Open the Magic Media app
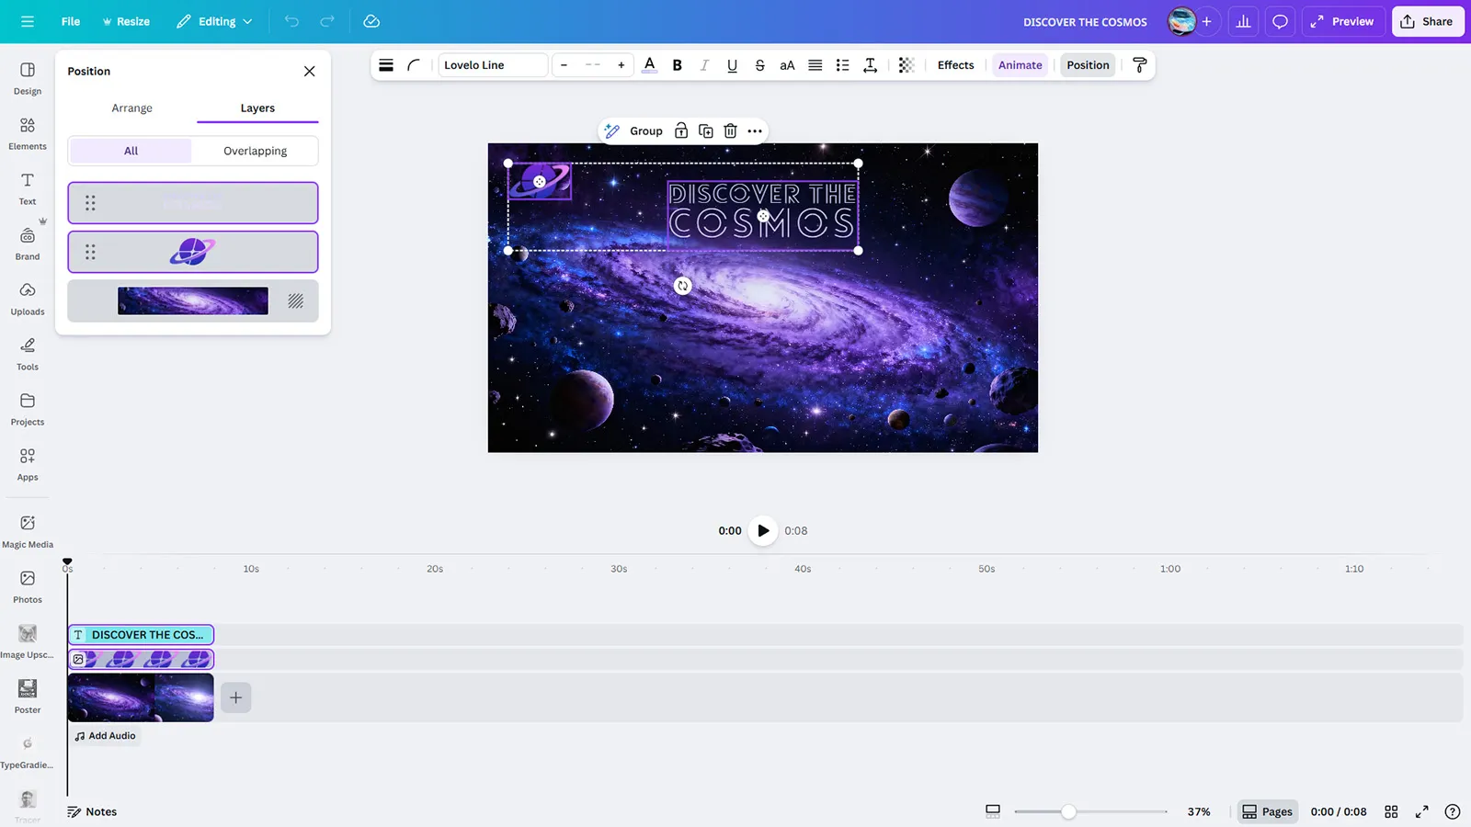The image size is (1471, 827). [x=28, y=530]
